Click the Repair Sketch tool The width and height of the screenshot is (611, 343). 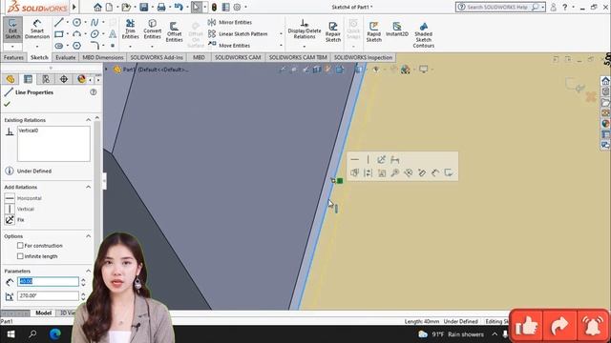[333, 31]
